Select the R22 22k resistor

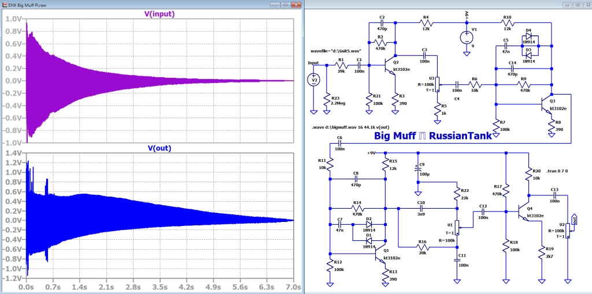457,193
